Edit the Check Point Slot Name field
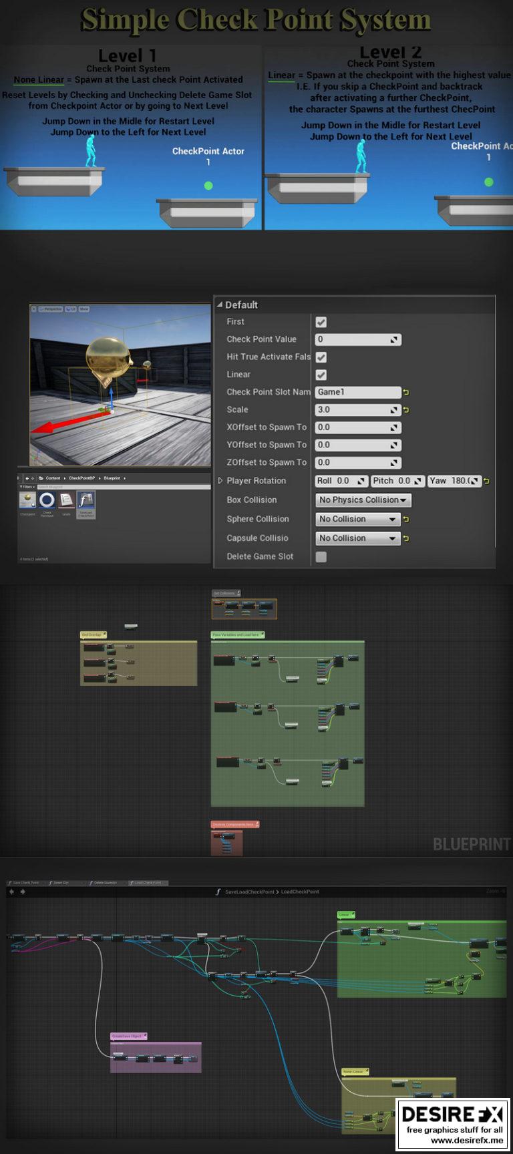Image resolution: width=513 pixels, height=1154 pixels. [358, 392]
